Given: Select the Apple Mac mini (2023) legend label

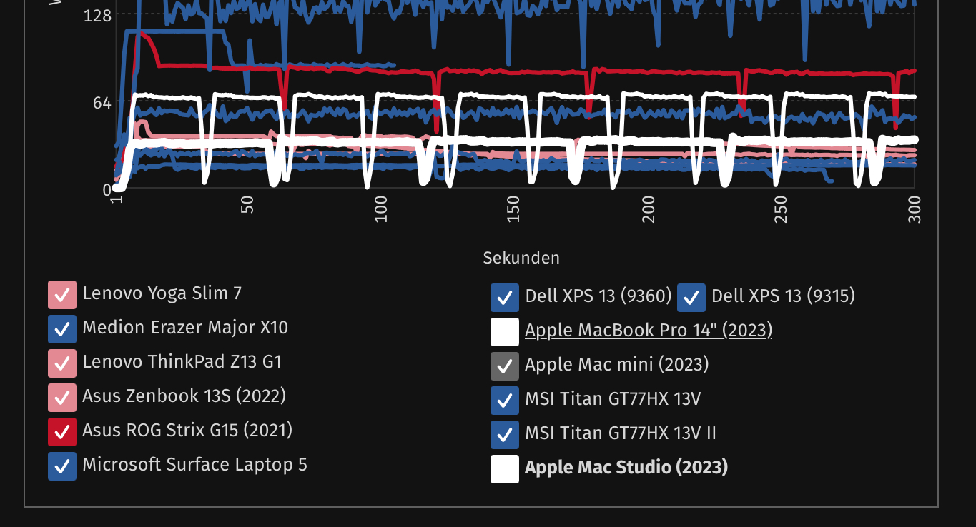Looking at the screenshot, I should [x=616, y=365].
